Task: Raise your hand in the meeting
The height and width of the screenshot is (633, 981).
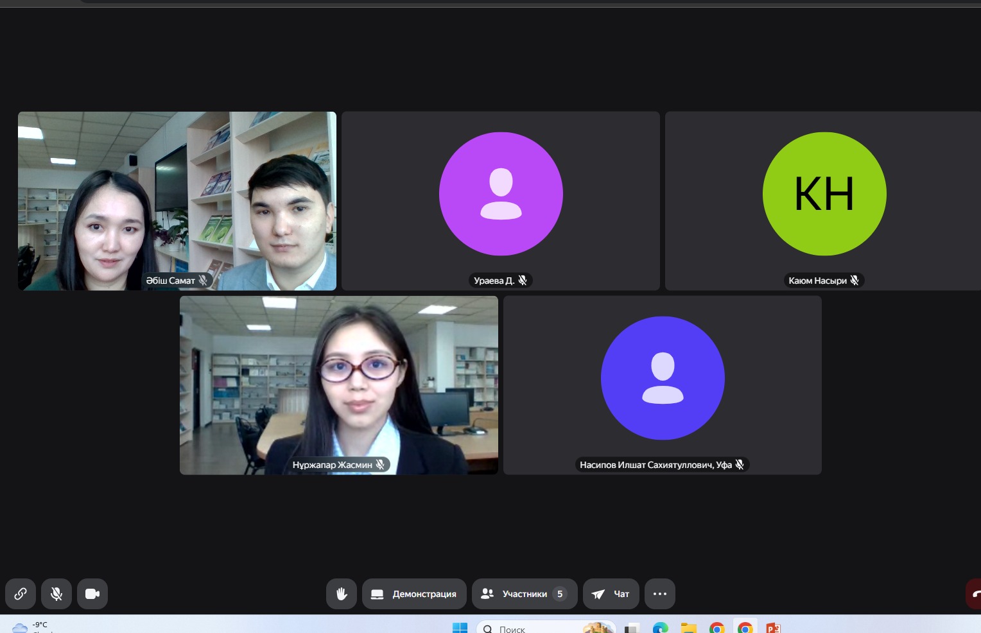Action: pos(342,594)
